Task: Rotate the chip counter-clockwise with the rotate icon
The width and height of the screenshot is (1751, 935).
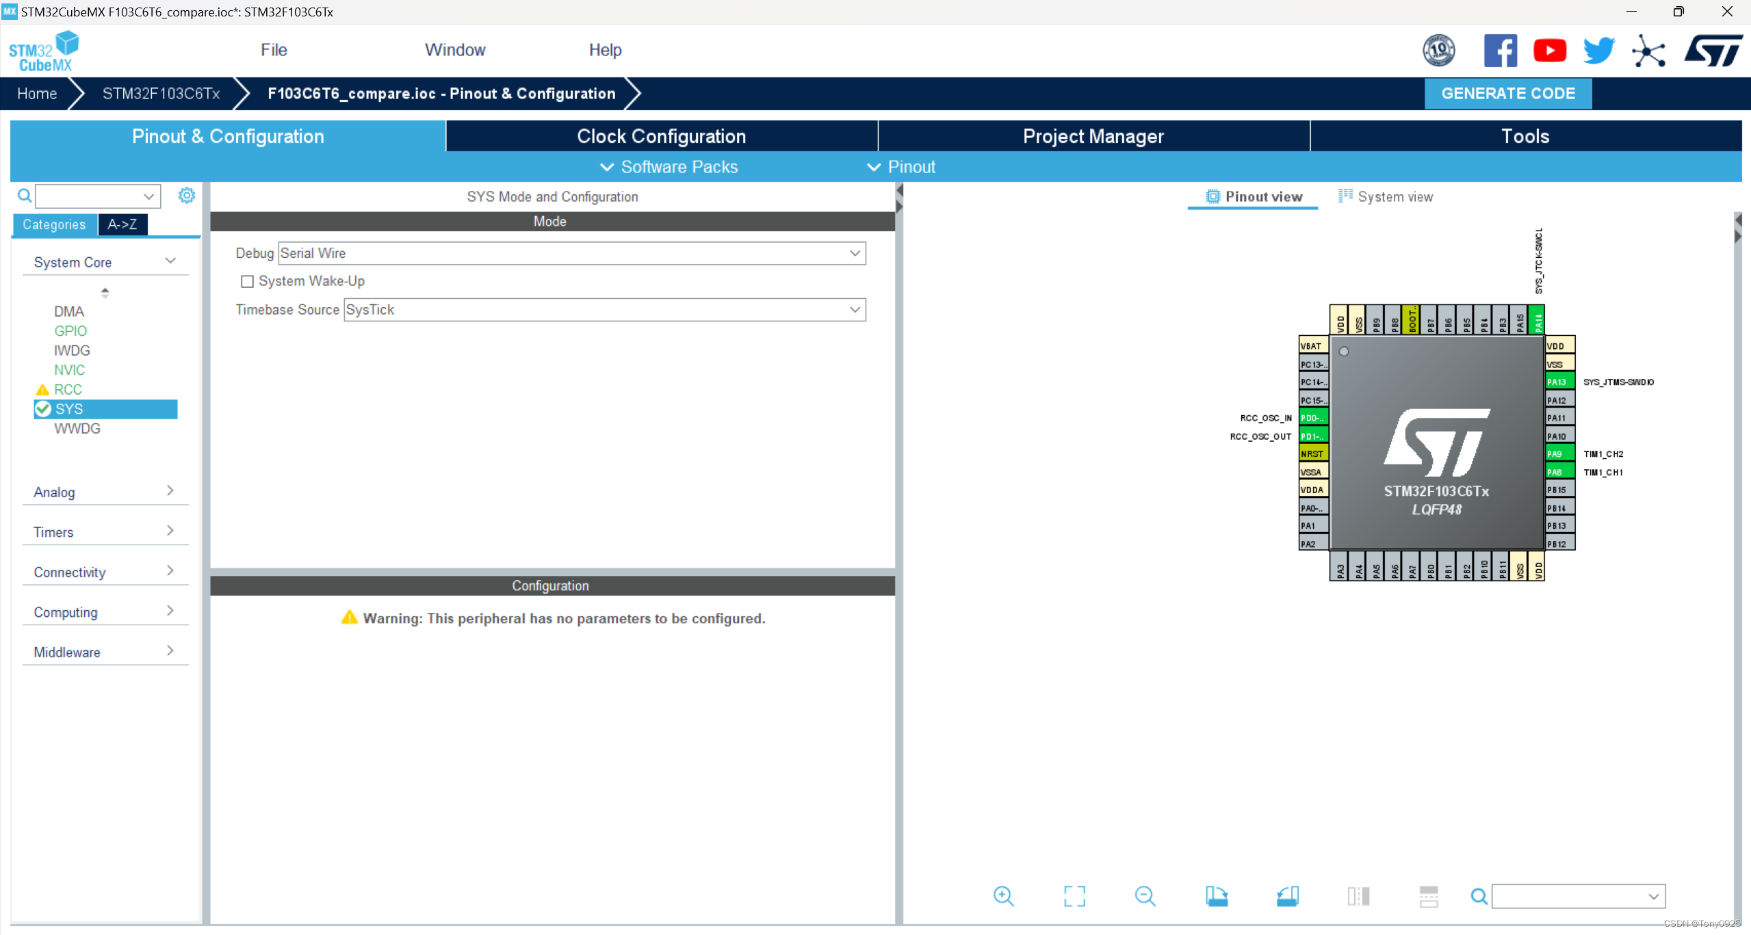Action: click(x=1287, y=896)
